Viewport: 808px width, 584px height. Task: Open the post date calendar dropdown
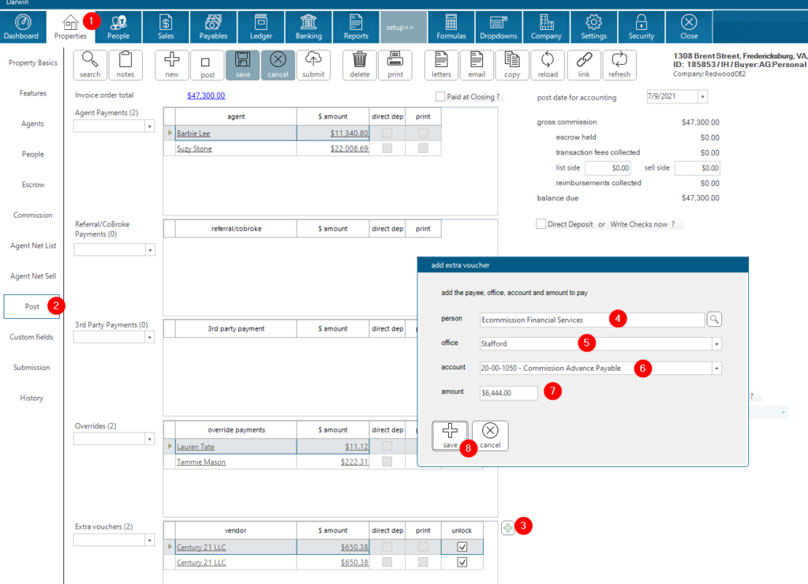[x=702, y=96]
